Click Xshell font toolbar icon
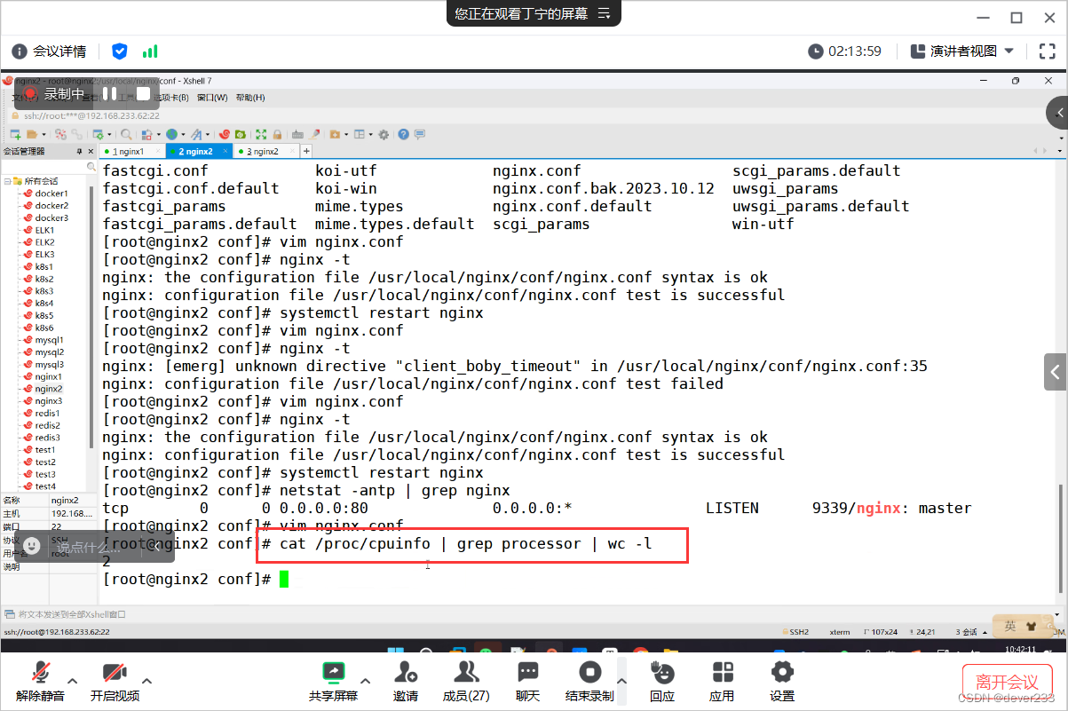The height and width of the screenshot is (711, 1068). [195, 135]
